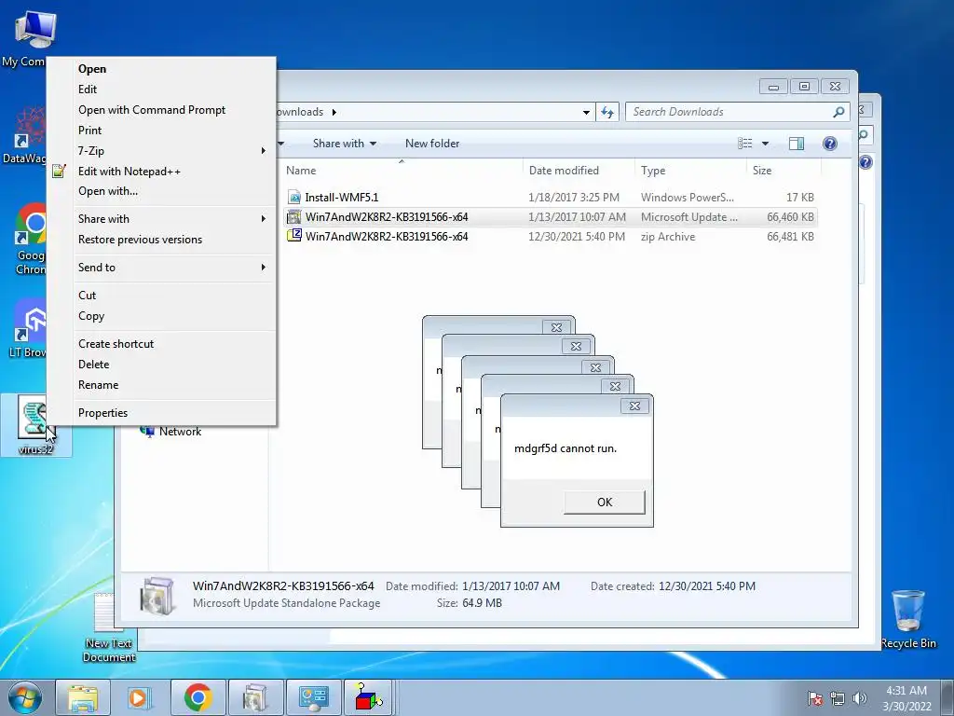Select the Win7AndW2K8R2 Microsoft Update package row

550,217
